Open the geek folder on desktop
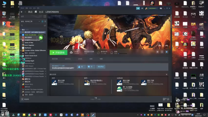Screen dimensions: 208x117 12,4
